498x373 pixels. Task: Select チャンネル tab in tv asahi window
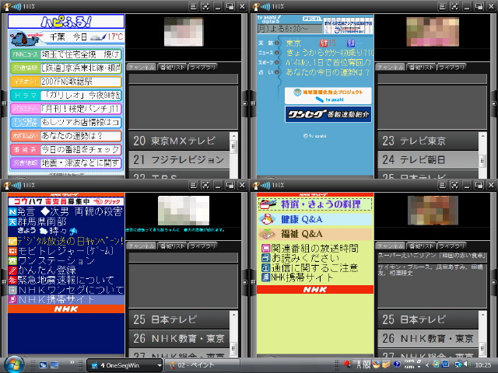(390, 68)
